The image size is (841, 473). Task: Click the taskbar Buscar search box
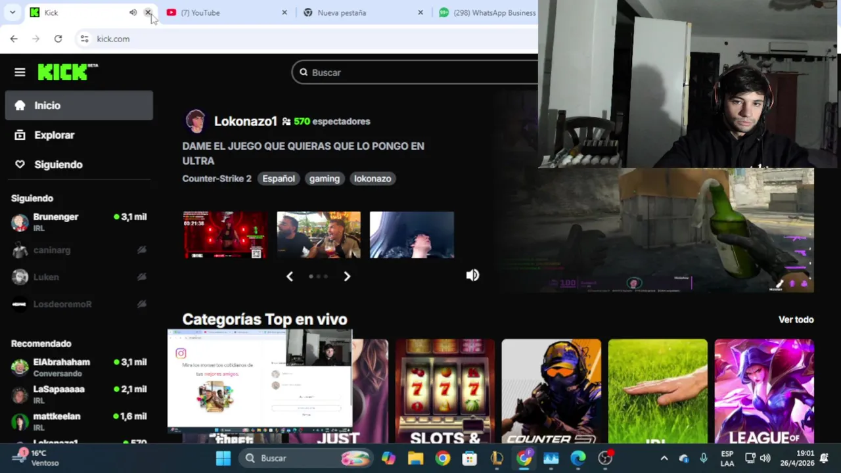click(x=306, y=458)
